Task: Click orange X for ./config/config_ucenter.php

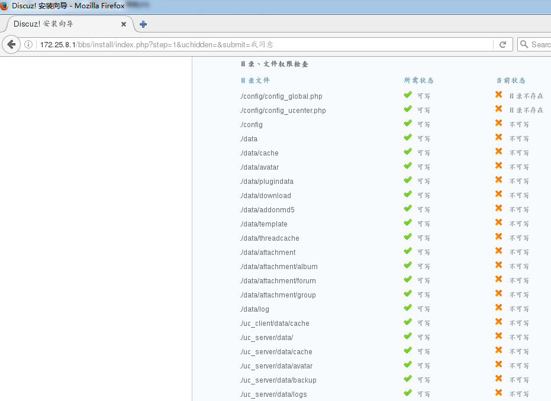Action: tap(498, 109)
